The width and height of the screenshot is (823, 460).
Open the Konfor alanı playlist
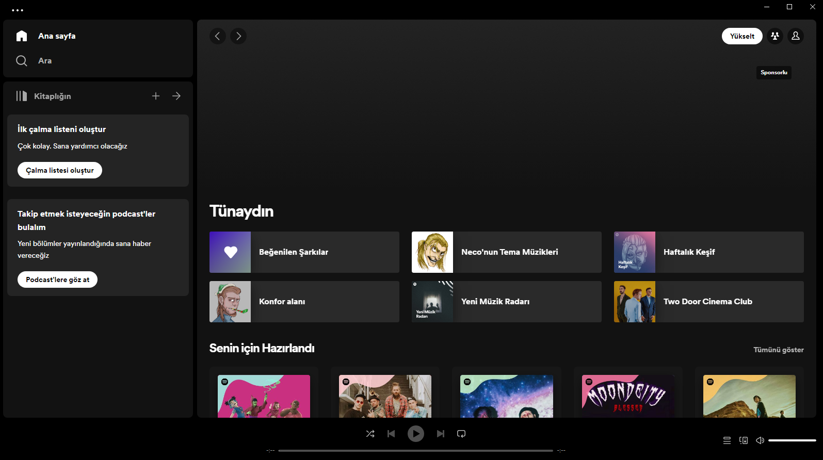[x=304, y=302]
